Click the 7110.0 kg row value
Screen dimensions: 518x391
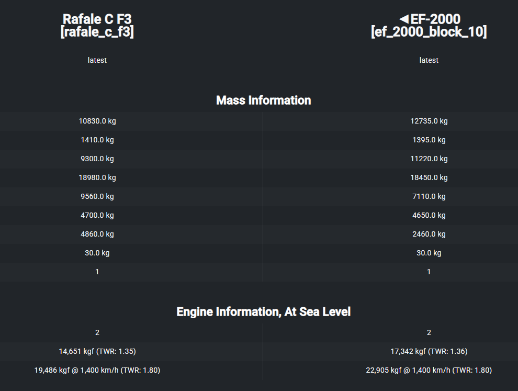(x=429, y=196)
